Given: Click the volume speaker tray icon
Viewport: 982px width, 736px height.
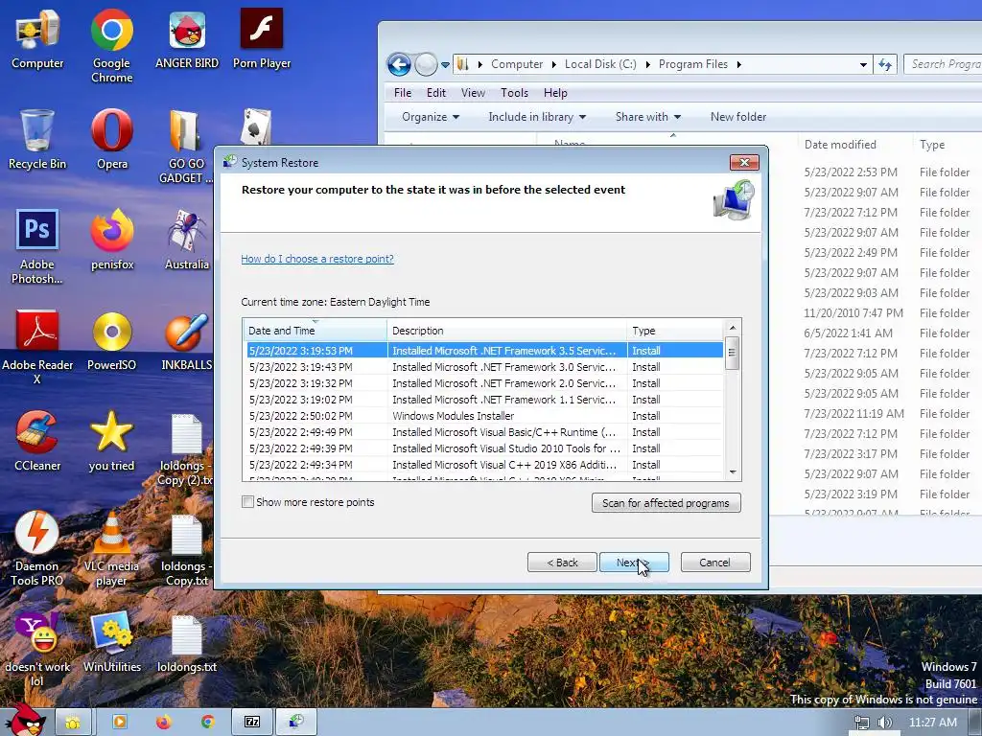Looking at the screenshot, I should (x=885, y=723).
